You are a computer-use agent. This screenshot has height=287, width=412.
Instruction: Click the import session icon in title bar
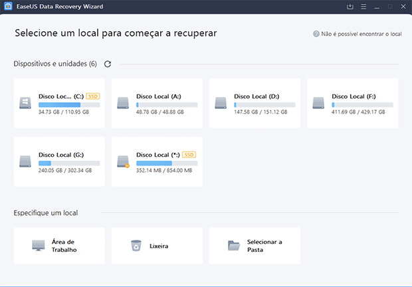[350, 7]
